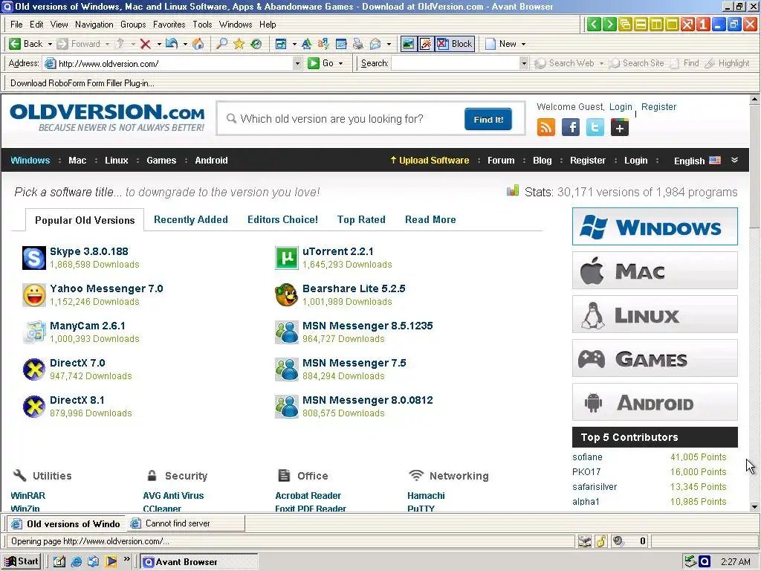Toggle image loading picture icon
Screen dimensions: 761x571
coord(408,44)
